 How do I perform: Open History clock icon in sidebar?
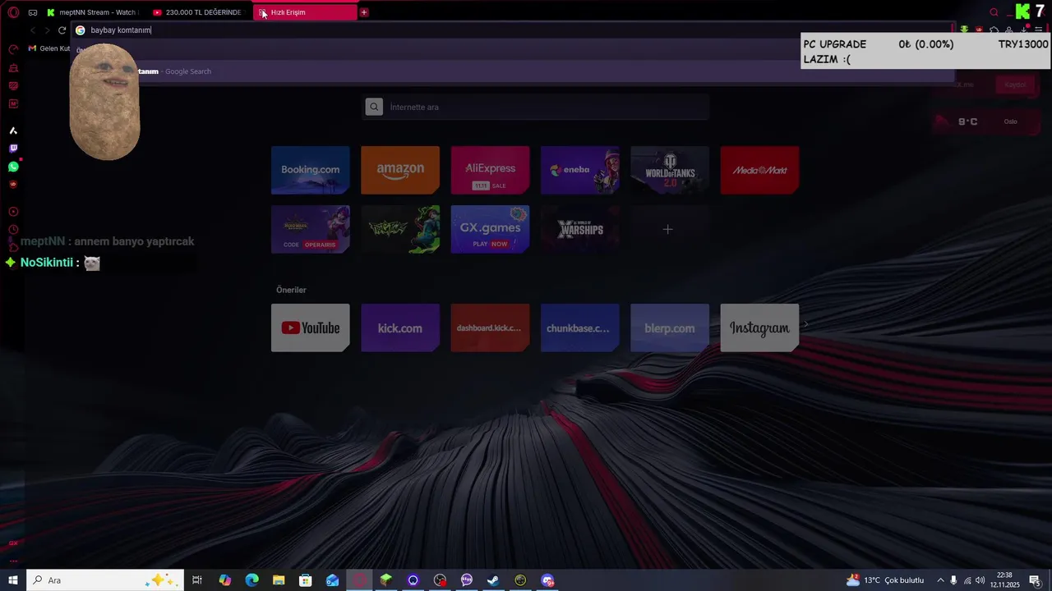click(13, 230)
